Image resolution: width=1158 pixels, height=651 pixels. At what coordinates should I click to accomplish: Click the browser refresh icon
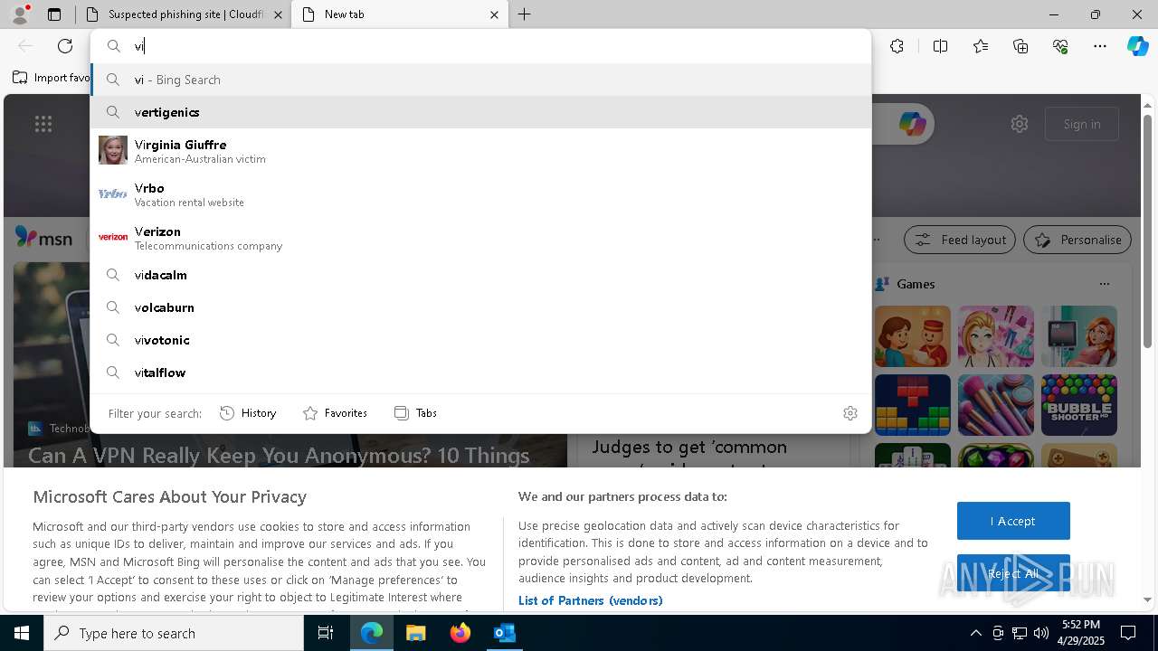65,46
